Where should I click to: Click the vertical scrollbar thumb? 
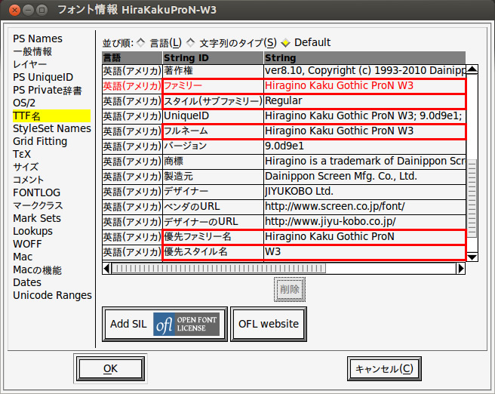click(x=472, y=199)
